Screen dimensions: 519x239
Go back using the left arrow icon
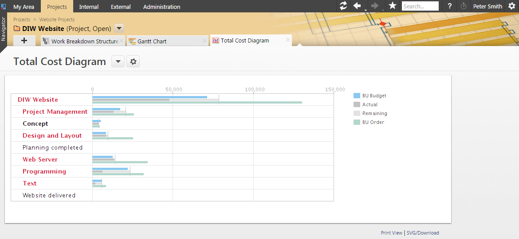point(357,6)
